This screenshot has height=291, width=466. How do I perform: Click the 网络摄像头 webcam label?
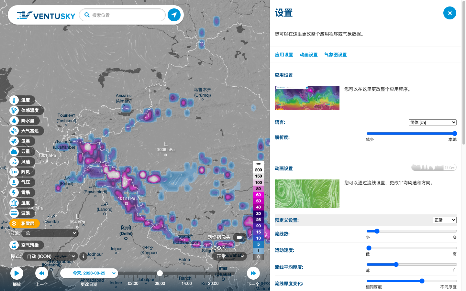tap(219, 237)
